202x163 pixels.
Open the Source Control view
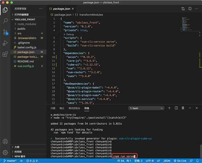point(6,32)
